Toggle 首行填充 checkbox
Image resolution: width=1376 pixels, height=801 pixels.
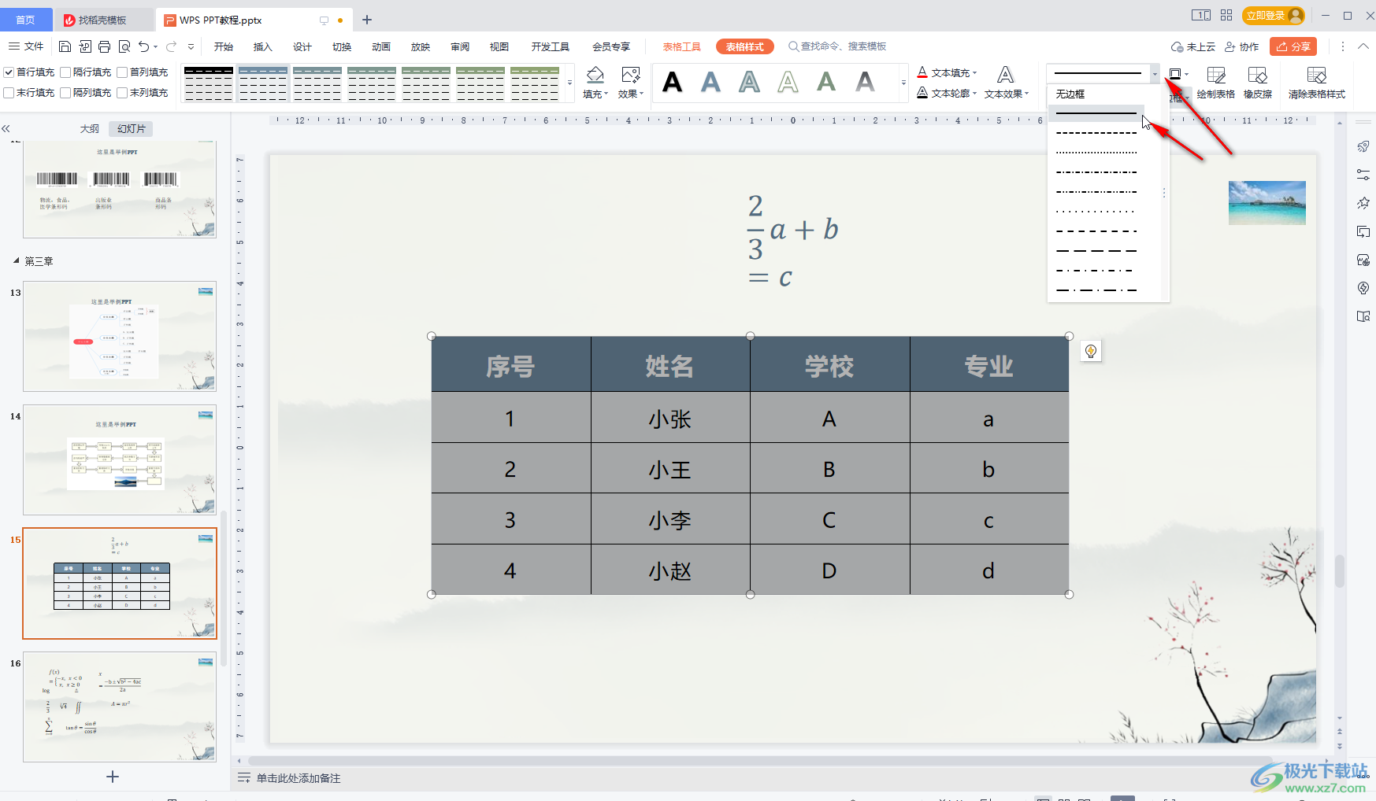(9, 72)
